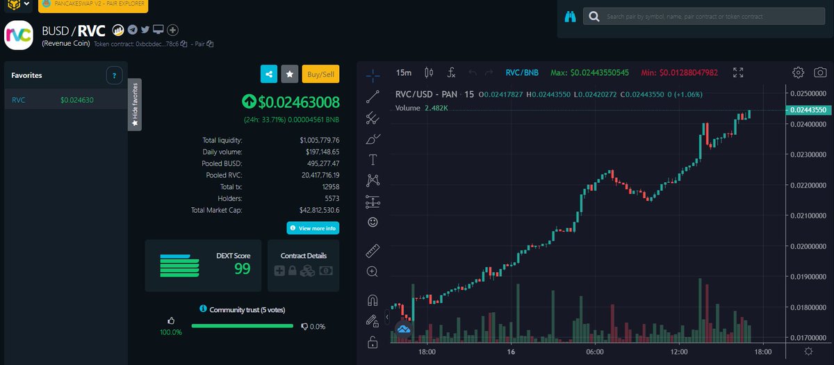Click the blue share button

click(x=269, y=74)
